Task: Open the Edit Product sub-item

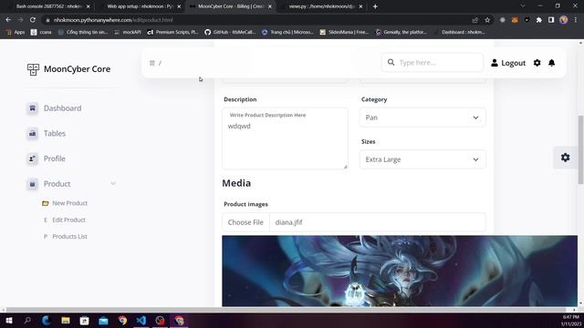Action: (69, 220)
